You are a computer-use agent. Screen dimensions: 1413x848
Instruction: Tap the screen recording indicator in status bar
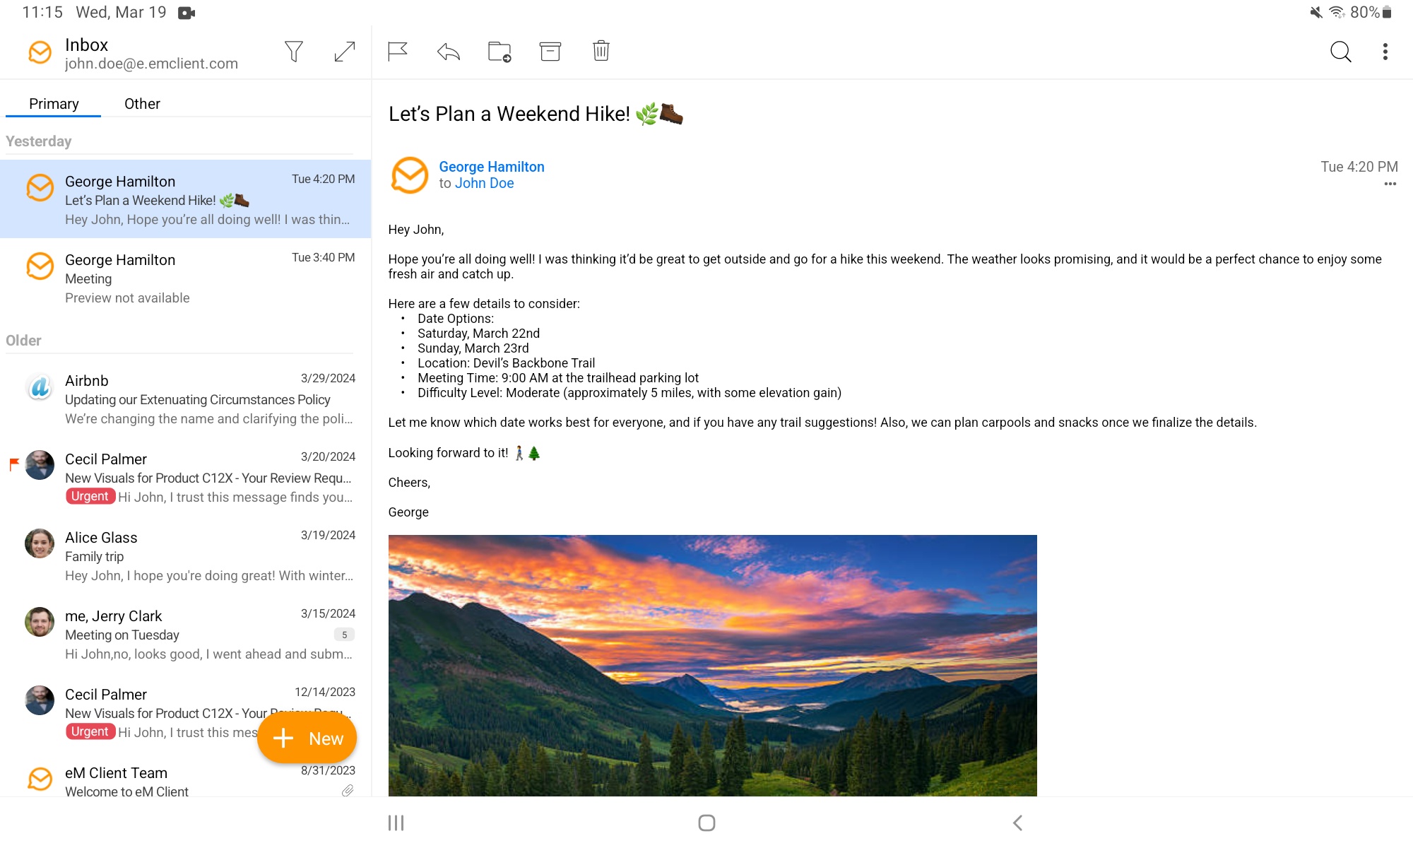[187, 13]
